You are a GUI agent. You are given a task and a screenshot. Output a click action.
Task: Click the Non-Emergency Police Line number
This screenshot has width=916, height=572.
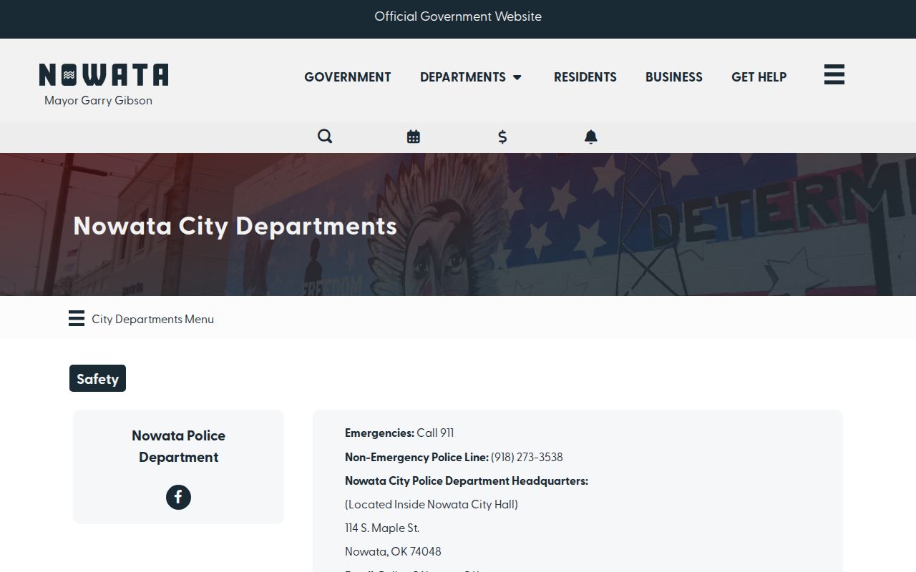coord(527,457)
